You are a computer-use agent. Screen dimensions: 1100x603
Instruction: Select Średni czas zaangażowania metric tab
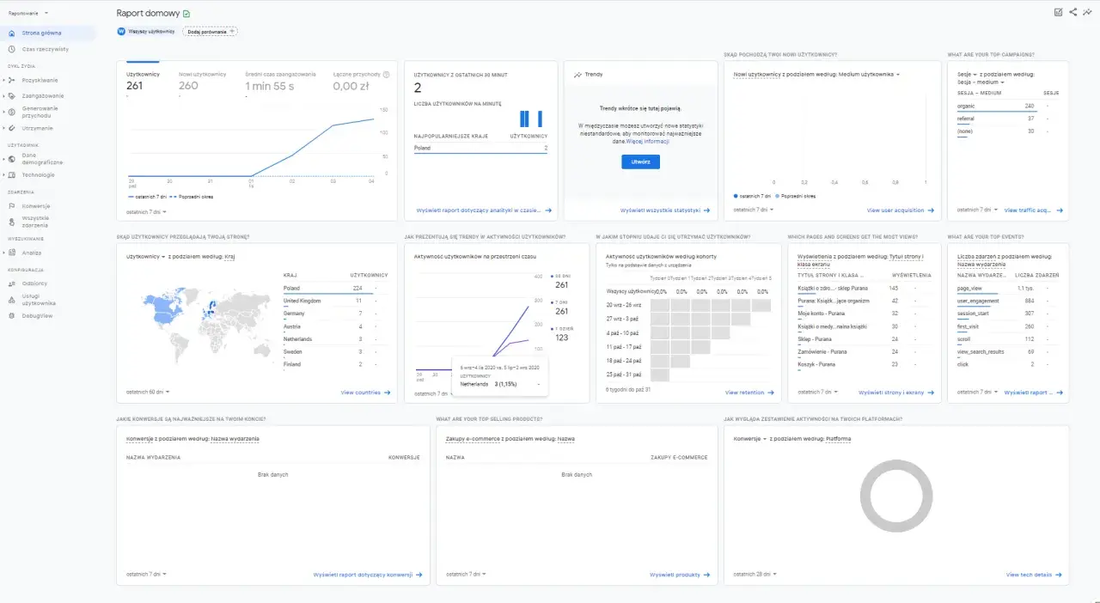[280, 82]
